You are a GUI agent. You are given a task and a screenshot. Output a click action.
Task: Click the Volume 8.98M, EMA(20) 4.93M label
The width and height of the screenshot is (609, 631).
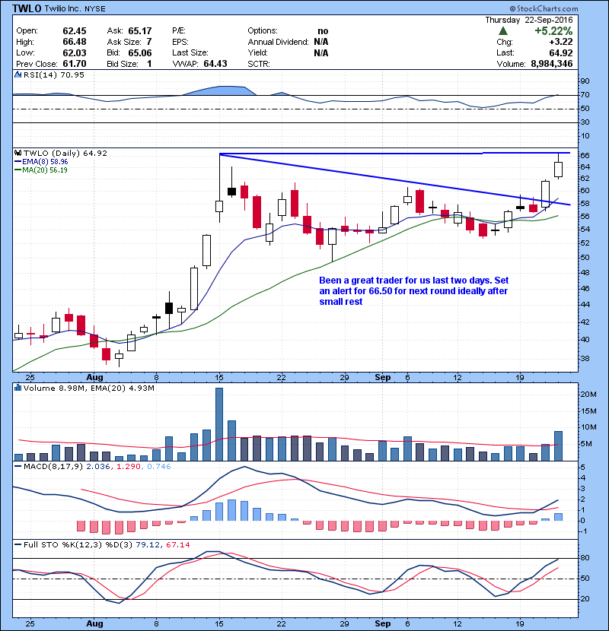tap(88, 388)
